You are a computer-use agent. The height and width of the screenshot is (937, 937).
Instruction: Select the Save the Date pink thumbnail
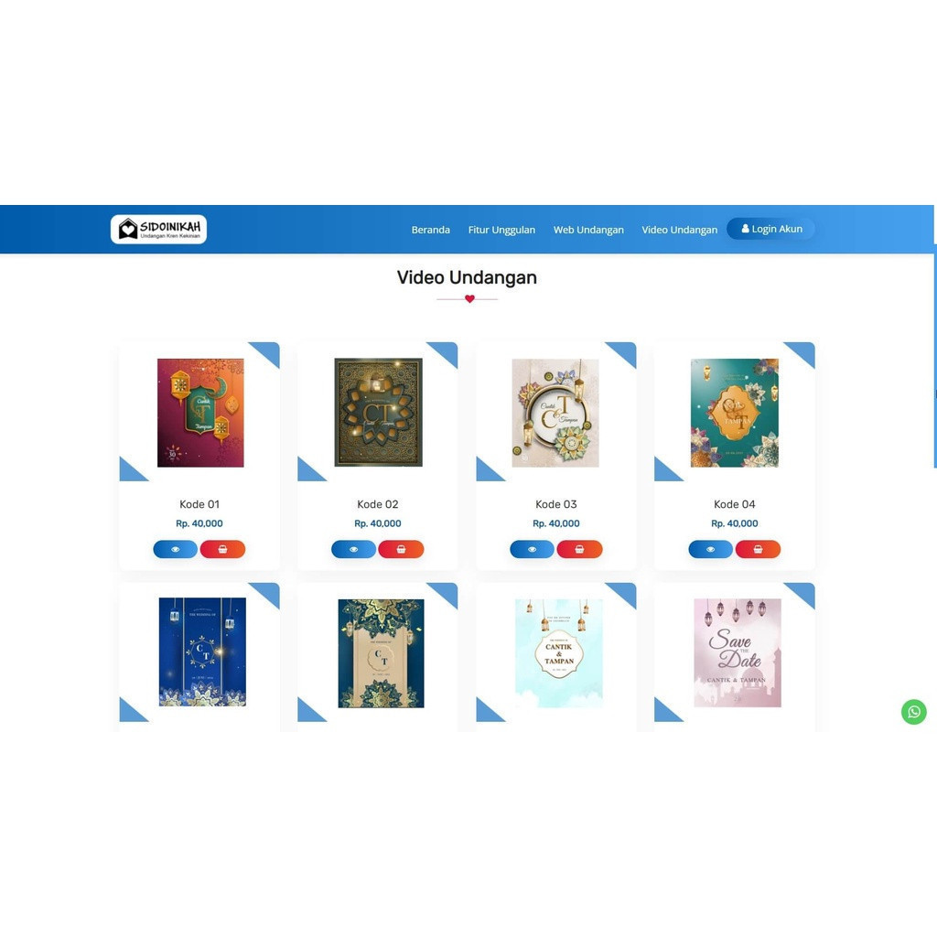738,652
